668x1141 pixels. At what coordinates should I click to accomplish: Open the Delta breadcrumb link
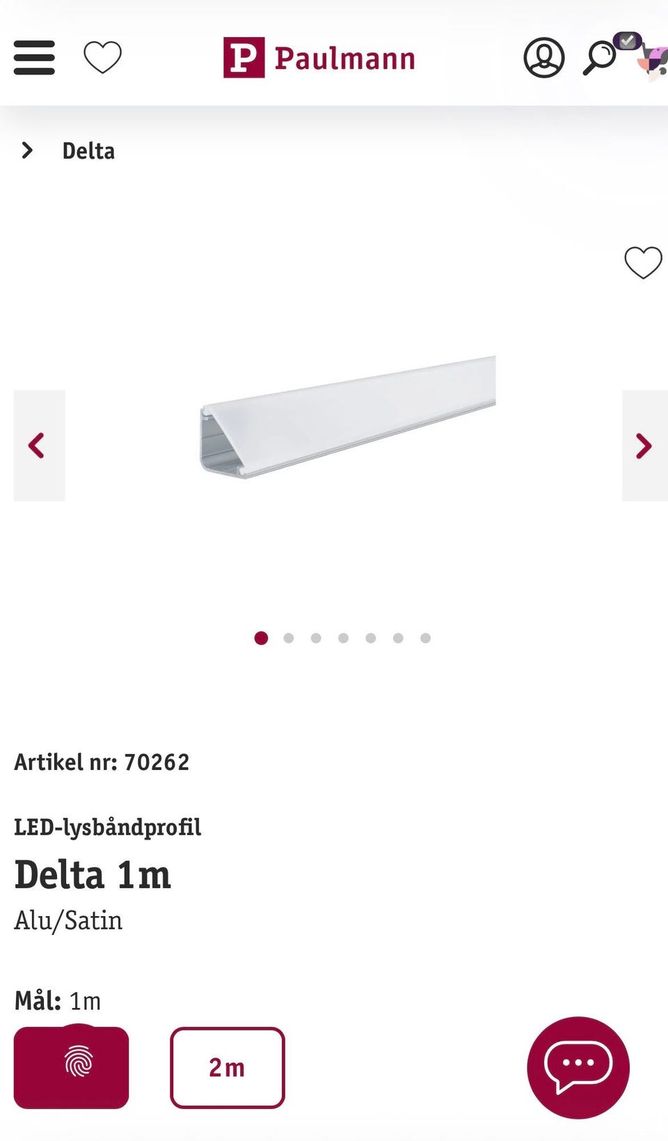[x=88, y=151]
